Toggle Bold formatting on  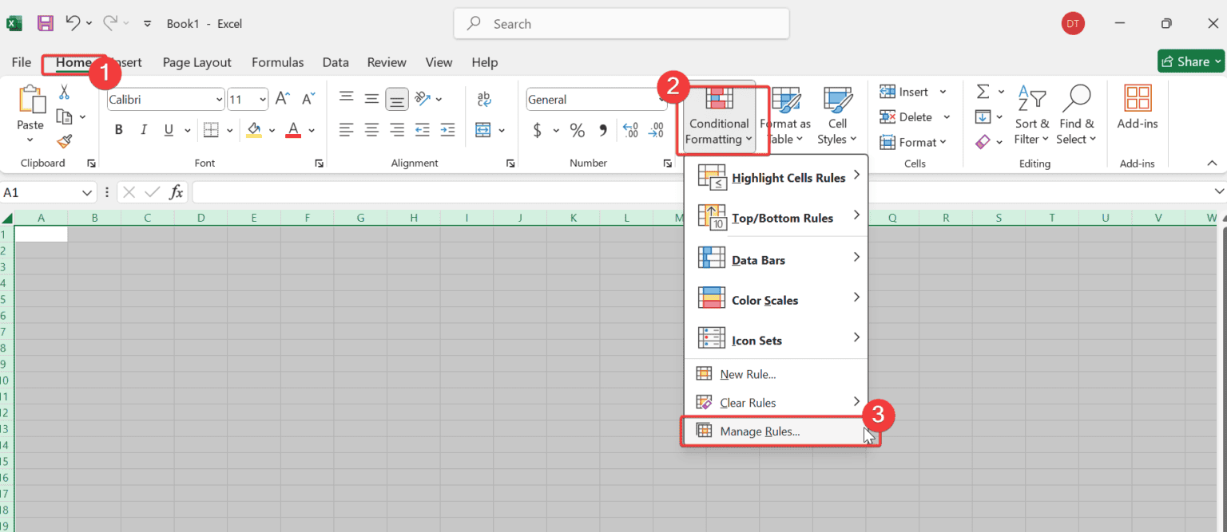coord(119,130)
